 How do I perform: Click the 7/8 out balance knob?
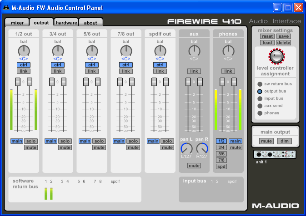point(126,51)
